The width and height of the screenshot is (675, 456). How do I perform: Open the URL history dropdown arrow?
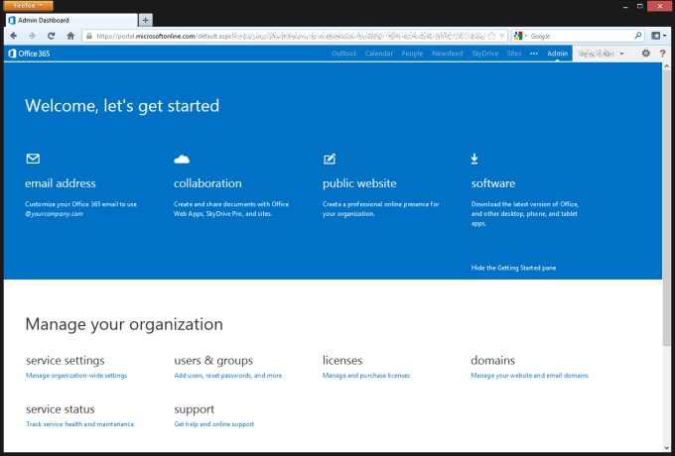click(501, 36)
